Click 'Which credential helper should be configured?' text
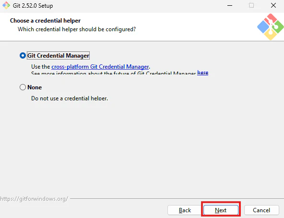 (77, 29)
